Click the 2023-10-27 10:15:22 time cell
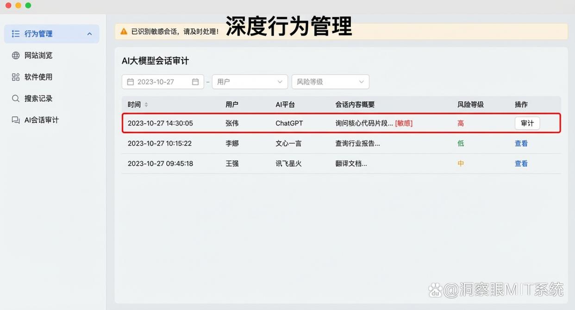Screen dimensions: 575x310 160,144
